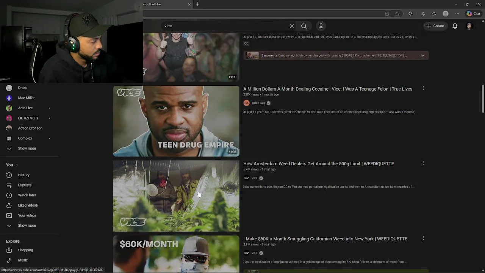Open more options for the $60K smuggling video
The image size is (485, 273).
pos(424,238)
